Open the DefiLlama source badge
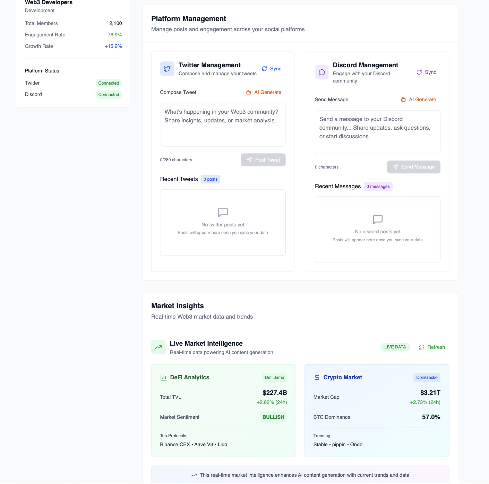The height and width of the screenshot is (484, 489). pyautogui.click(x=274, y=377)
